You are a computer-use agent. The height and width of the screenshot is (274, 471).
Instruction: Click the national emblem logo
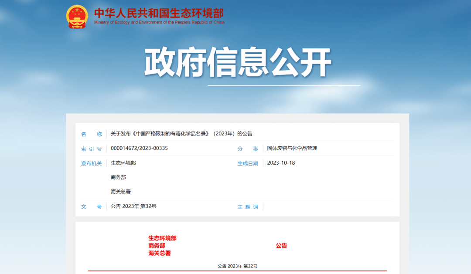click(77, 17)
